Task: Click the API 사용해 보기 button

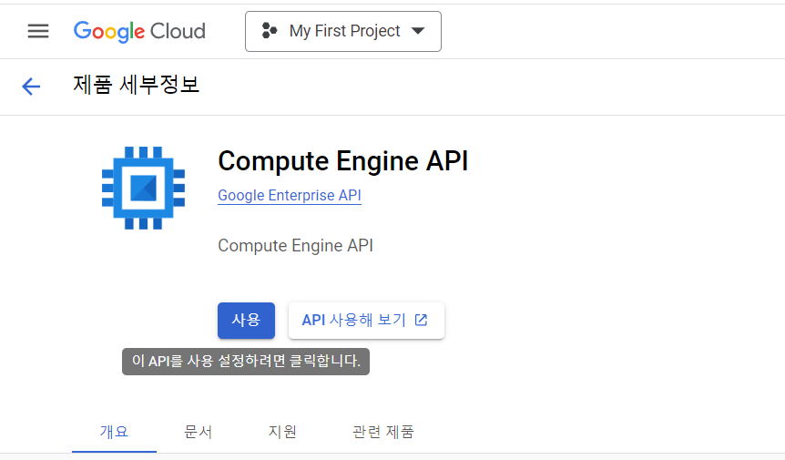Action: [366, 321]
